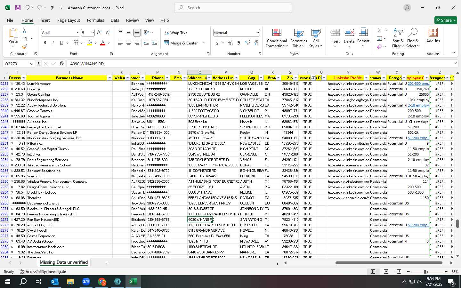Click Sort & Filter button
461x288 pixels.
pyautogui.click(x=398, y=38)
